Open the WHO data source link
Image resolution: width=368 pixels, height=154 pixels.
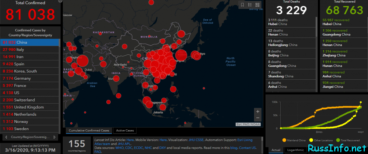[x=119, y=148]
